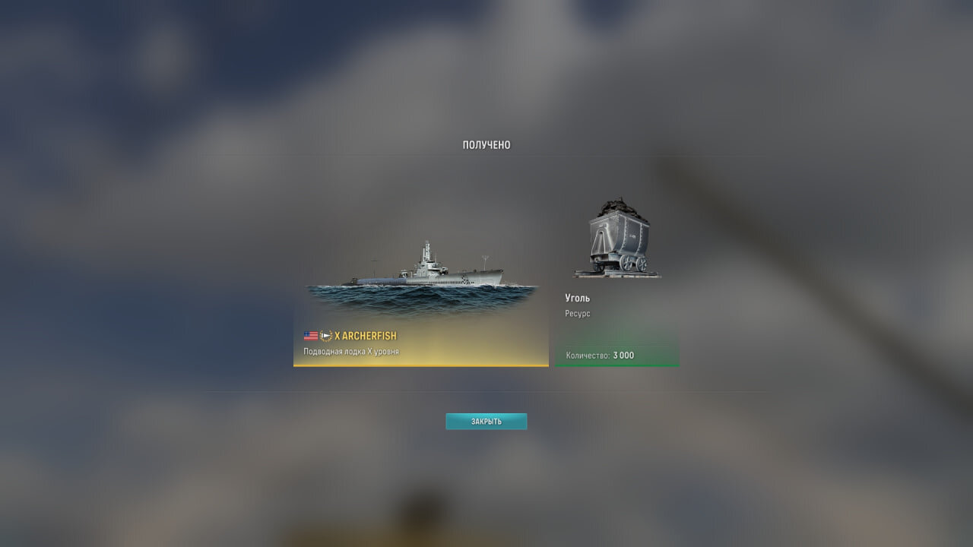The width and height of the screenshot is (973, 547).
Task: Click the Подводная лодка X уровня description
Action: point(351,352)
